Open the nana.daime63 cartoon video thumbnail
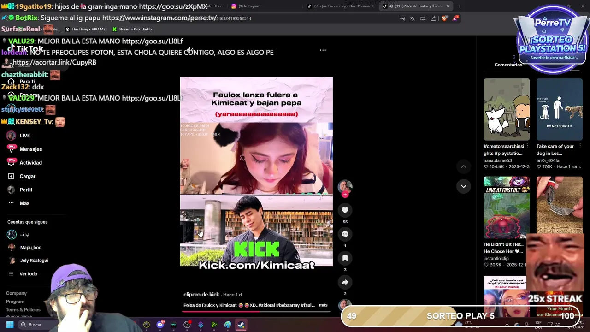The width and height of the screenshot is (590, 332). click(507, 109)
